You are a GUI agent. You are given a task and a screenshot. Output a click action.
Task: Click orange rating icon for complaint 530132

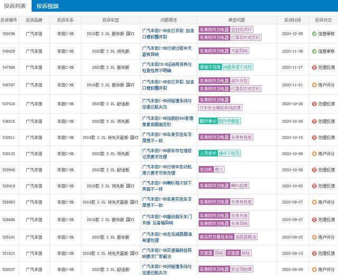[314, 154]
